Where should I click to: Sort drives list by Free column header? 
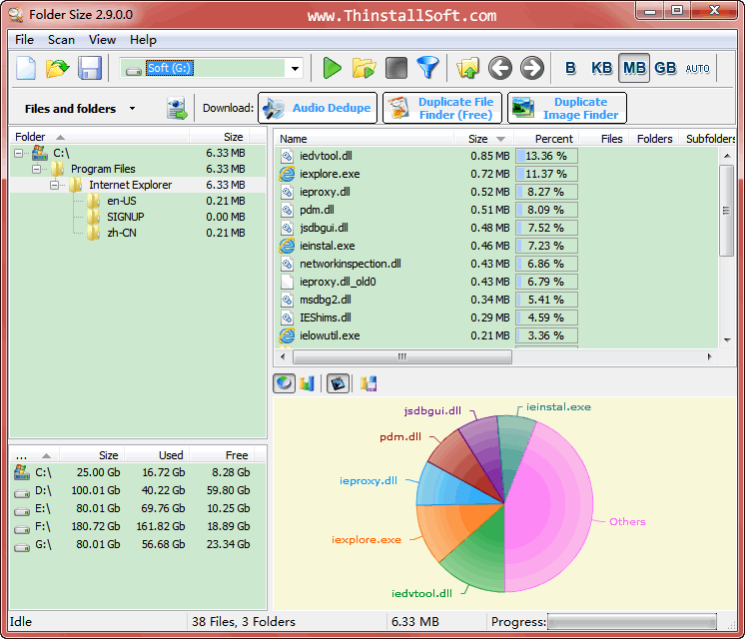[222, 455]
